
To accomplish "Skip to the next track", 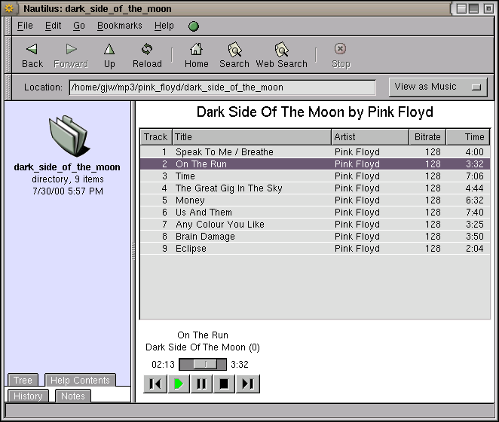I will (x=246, y=384).
